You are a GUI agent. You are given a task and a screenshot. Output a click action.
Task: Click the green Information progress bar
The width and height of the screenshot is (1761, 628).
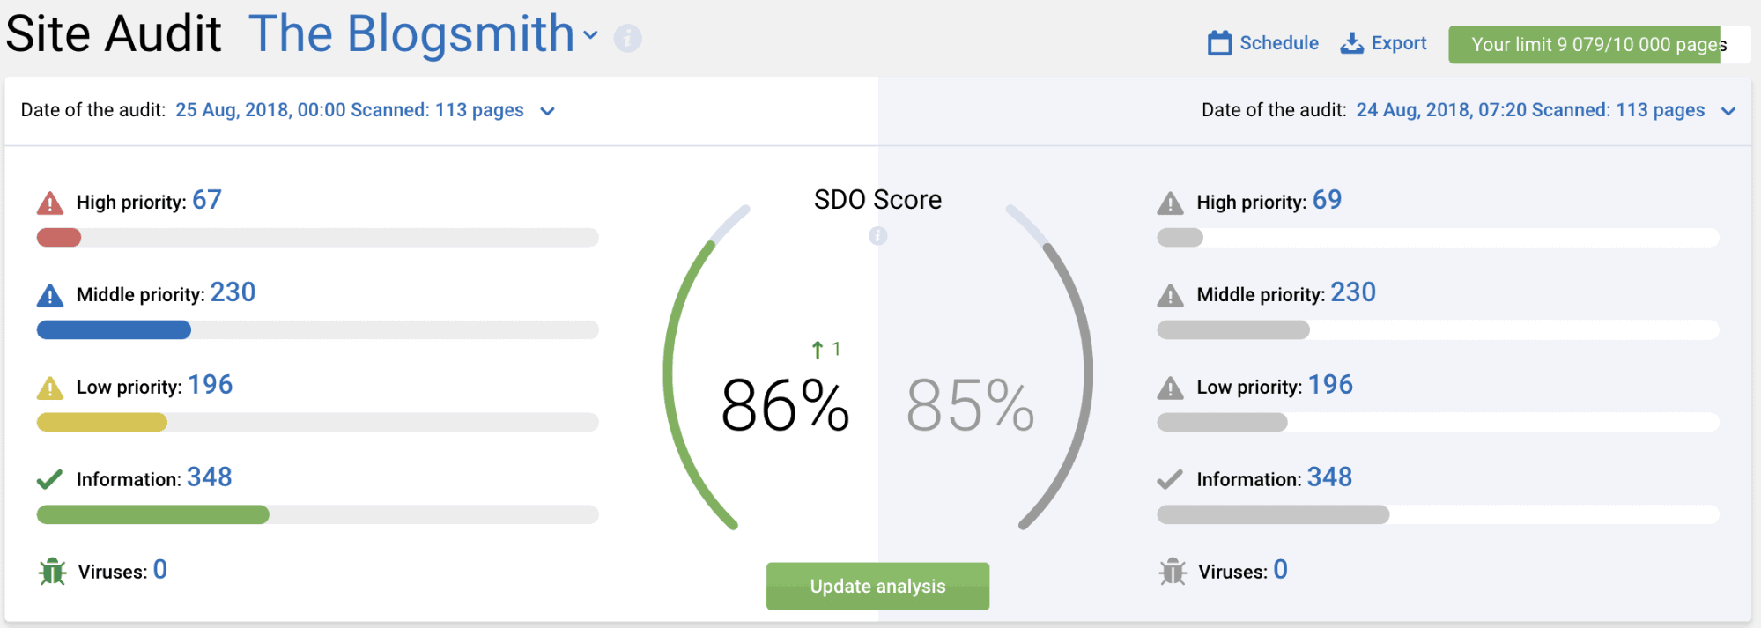[x=317, y=514]
